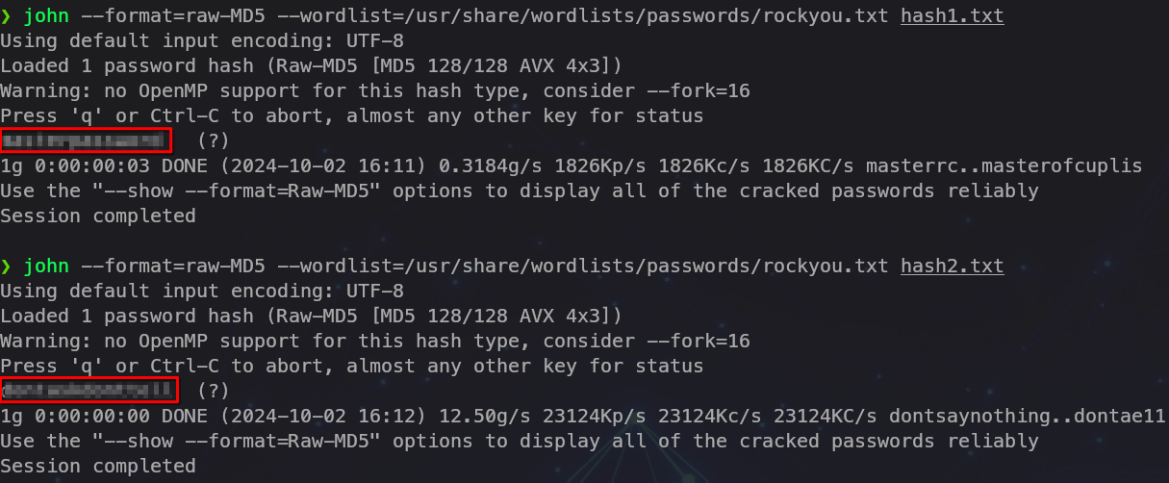Image resolution: width=1169 pixels, height=483 pixels.
Task: Click the (?) marker after first blurred password
Action: [x=218, y=141]
